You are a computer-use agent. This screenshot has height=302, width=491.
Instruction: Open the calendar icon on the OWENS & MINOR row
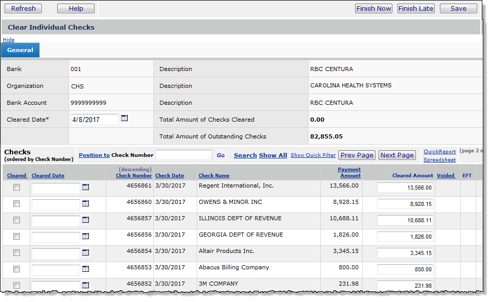click(85, 204)
